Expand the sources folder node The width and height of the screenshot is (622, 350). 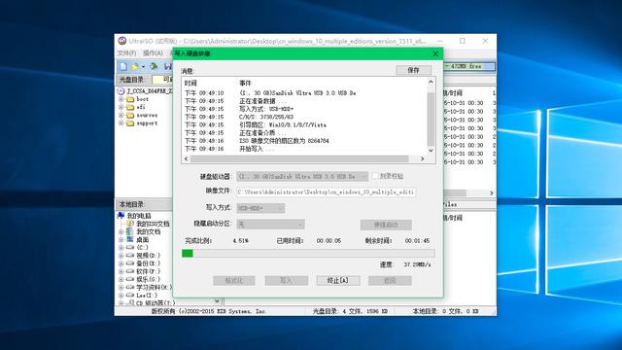[x=121, y=115]
